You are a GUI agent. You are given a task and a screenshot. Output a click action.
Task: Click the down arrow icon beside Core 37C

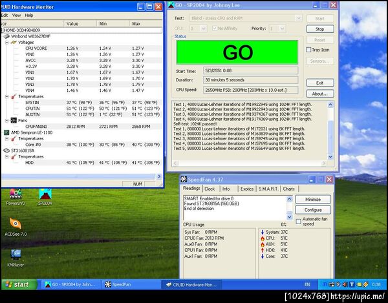(263, 256)
